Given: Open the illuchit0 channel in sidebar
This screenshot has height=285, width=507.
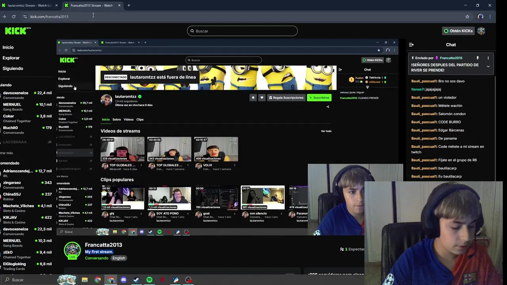Looking at the screenshot, I should click(26, 130).
